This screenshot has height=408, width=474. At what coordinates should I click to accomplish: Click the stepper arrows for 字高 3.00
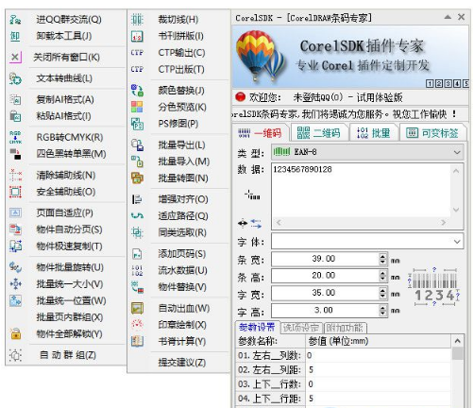click(382, 311)
